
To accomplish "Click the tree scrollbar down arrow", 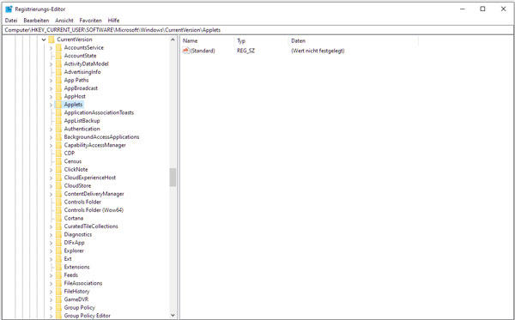I will [173, 315].
